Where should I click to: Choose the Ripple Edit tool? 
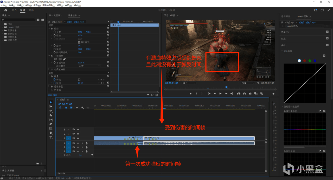click(51, 111)
